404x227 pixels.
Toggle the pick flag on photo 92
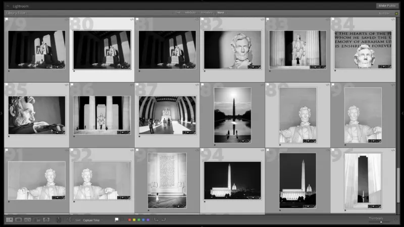72,150
